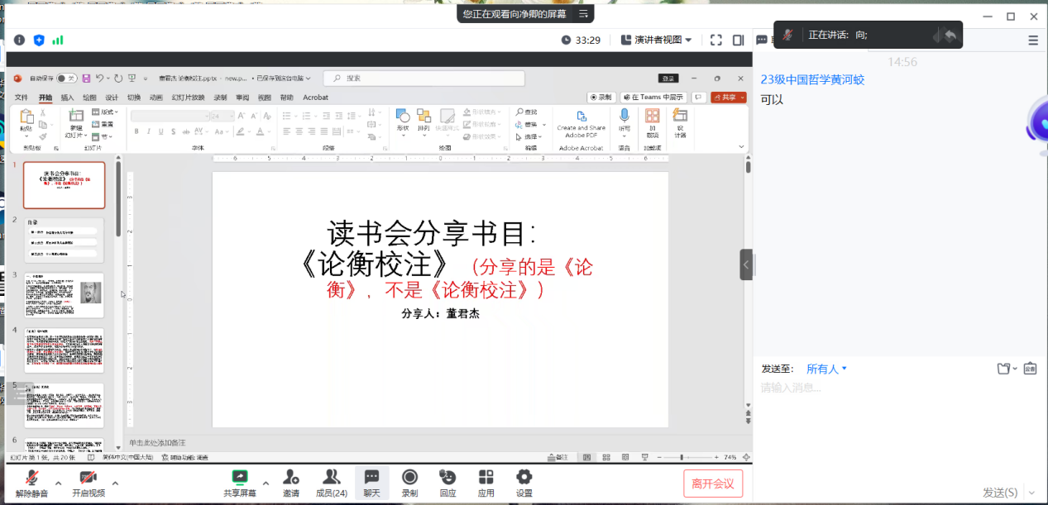Toggle the 自动保存 switch in PowerPoint

[x=66, y=79]
